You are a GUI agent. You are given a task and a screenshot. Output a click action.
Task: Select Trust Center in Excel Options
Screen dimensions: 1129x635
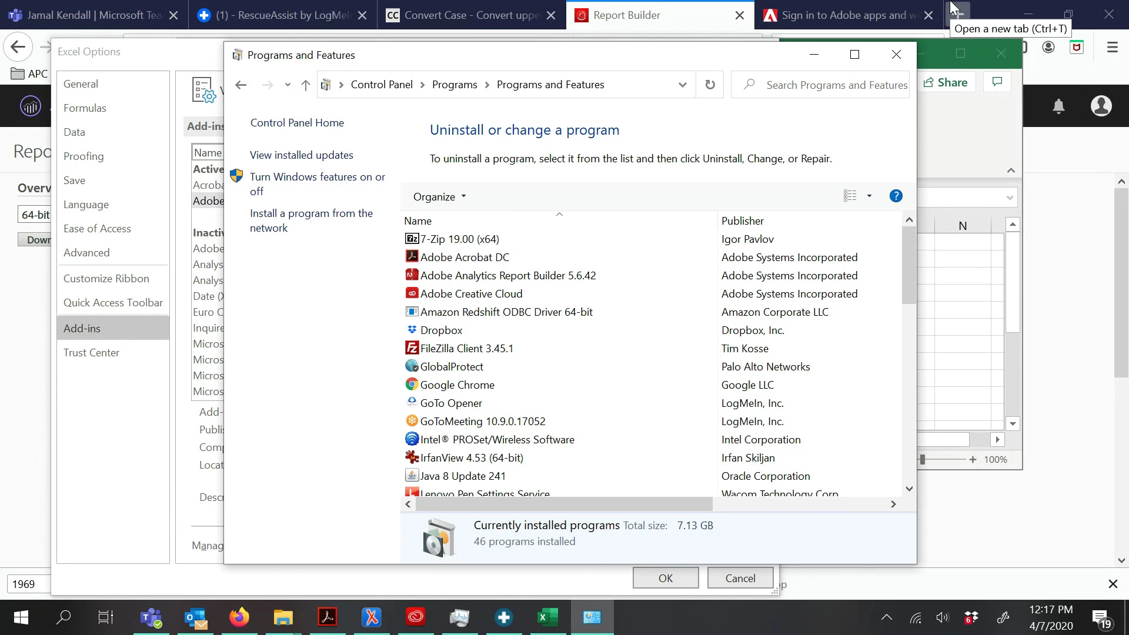pos(91,352)
